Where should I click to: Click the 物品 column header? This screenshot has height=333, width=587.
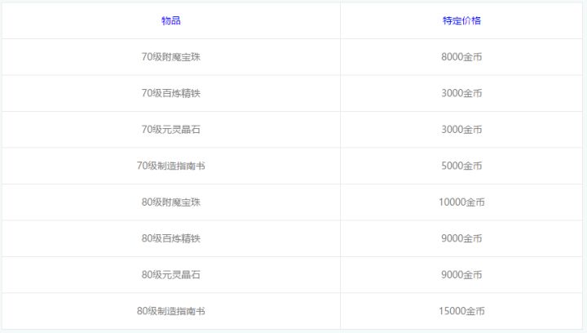(171, 20)
